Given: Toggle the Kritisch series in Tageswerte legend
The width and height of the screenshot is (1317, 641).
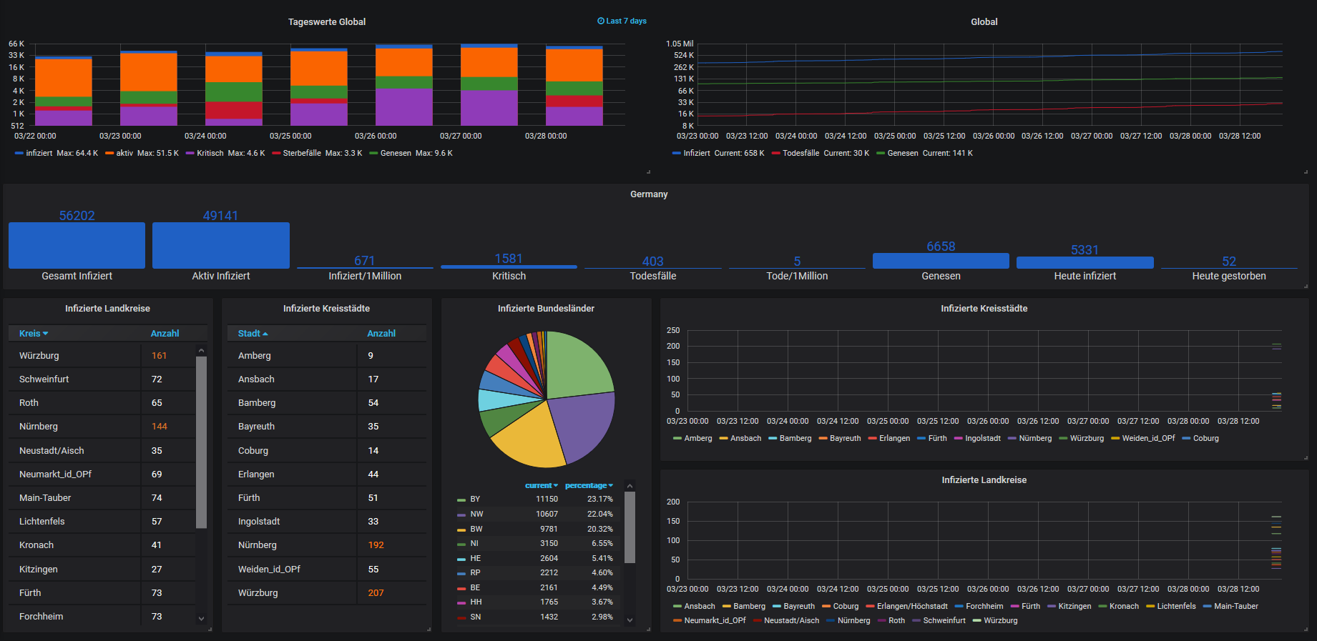Looking at the screenshot, I should (210, 153).
